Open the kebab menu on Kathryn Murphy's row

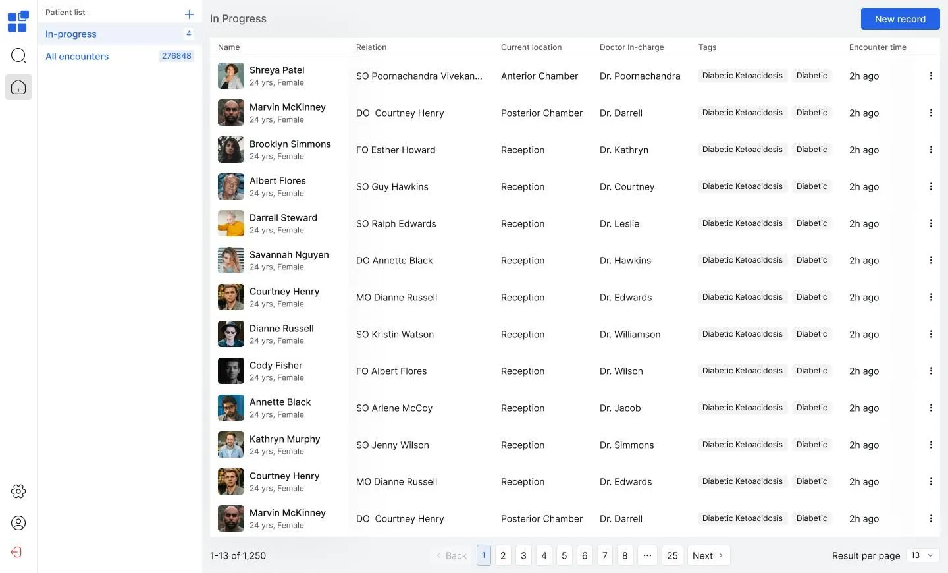[x=932, y=445]
